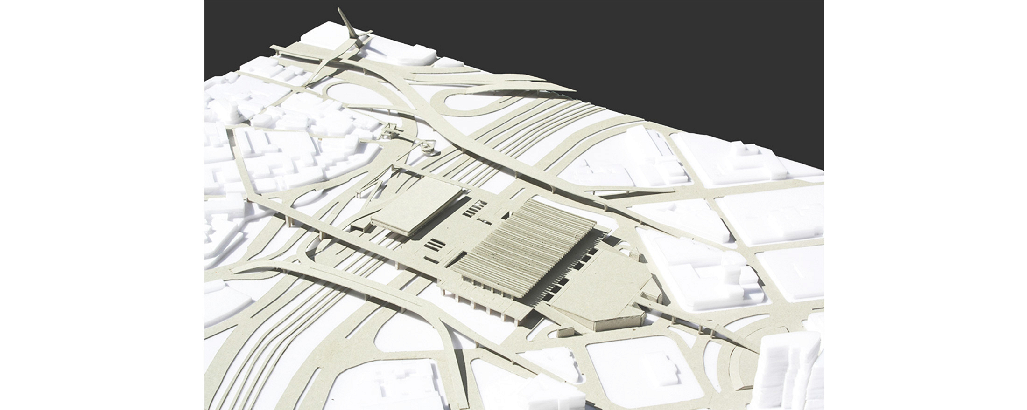Click the blank white margin left of image
1027x410 pixels.
[x=102, y=205]
